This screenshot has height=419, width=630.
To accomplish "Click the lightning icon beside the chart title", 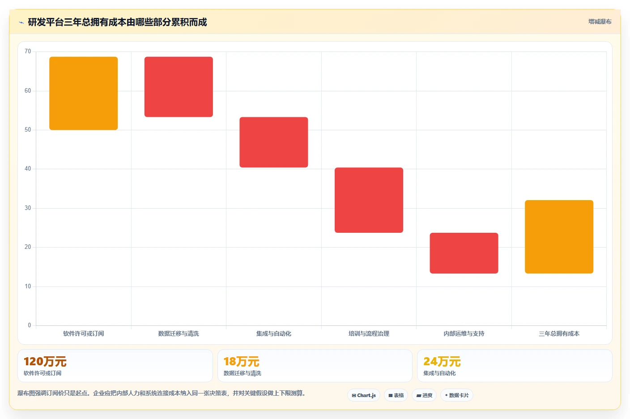I will 21,22.
